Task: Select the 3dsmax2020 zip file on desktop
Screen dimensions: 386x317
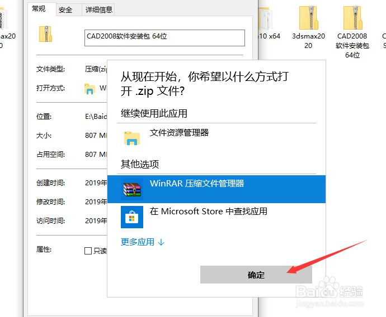Action: pyautogui.click(x=308, y=27)
